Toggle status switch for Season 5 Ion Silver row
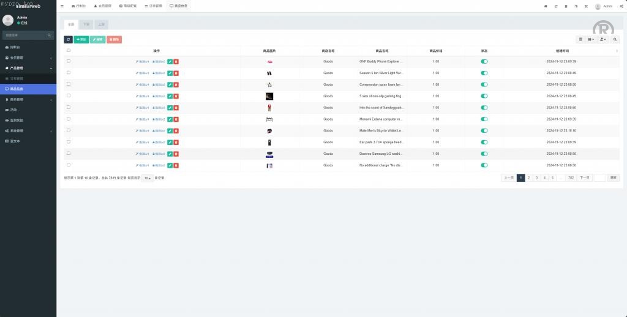The width and height of the screenshot is (627, 317). 484,73
